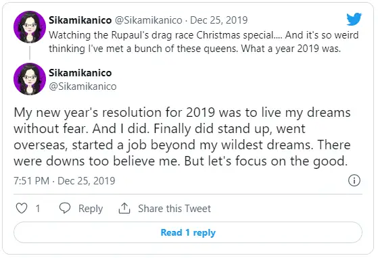Click the thread line connecting the avatars
Image resolution: width=378 pixels, height=258 pixels.
[x=30, y=53]
